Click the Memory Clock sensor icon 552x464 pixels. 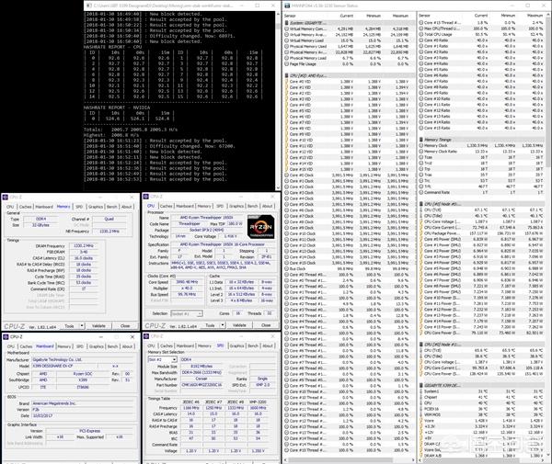421,145
